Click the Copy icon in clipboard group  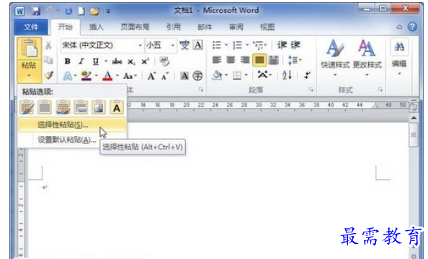[x=48, y=60]
